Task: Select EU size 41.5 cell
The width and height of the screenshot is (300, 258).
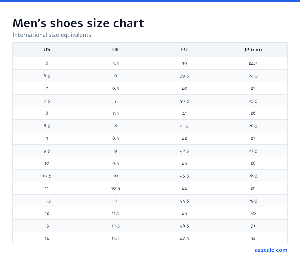Action: pos(184,126)
